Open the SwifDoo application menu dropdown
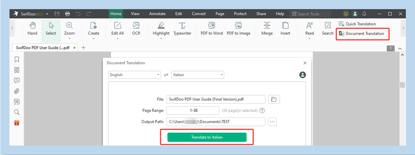Viewport: 415px width, 155px height. click(x=47, y=14)
